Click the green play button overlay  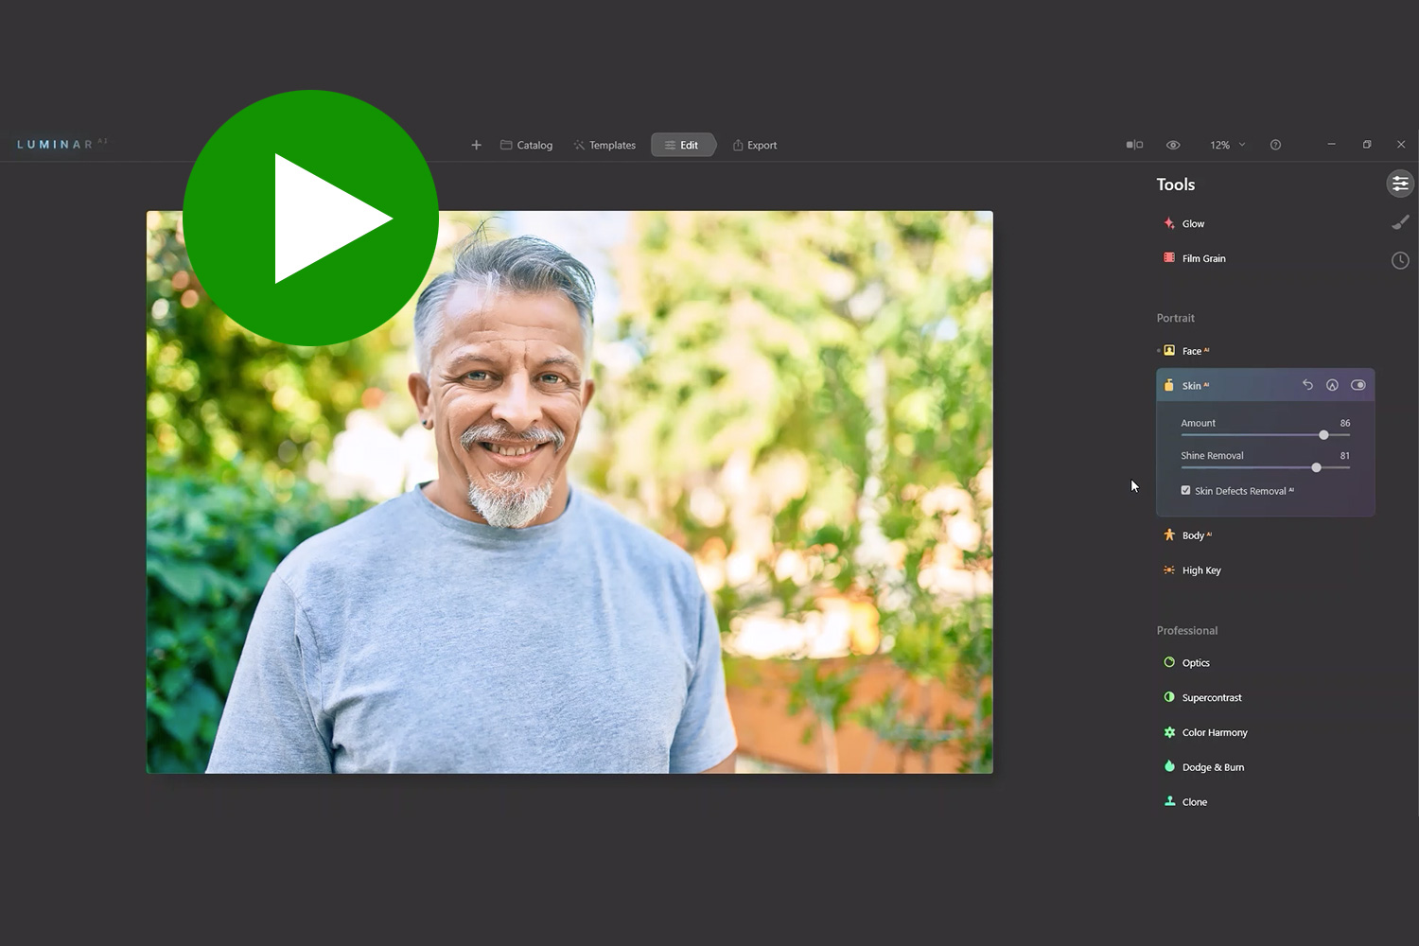(x=310, y=219)
